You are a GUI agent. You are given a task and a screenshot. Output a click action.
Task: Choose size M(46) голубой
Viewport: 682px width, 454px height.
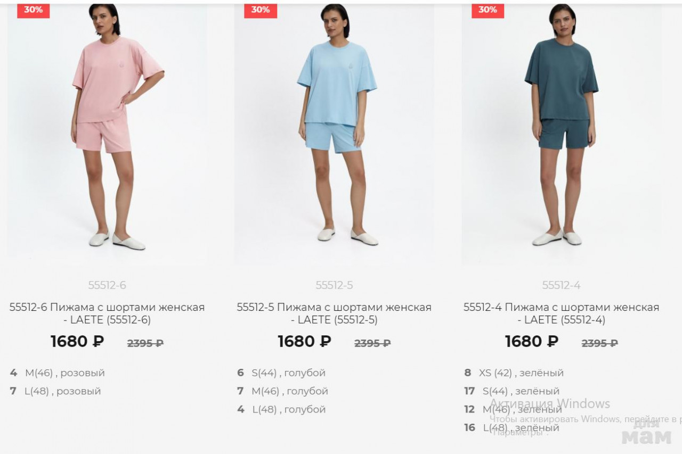(x=283, y=391)
